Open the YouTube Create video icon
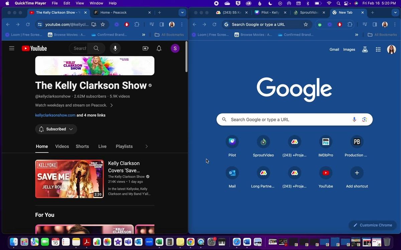The width and height of the screenshot is (401, 250). pos(145,48)
